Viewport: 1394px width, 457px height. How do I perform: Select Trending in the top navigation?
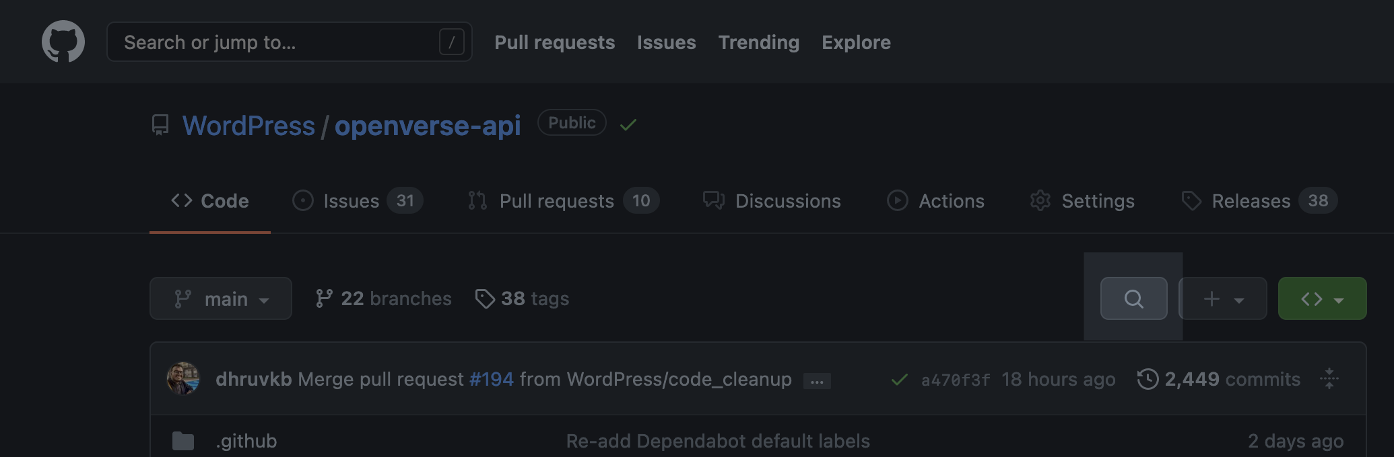pos(758,42)
